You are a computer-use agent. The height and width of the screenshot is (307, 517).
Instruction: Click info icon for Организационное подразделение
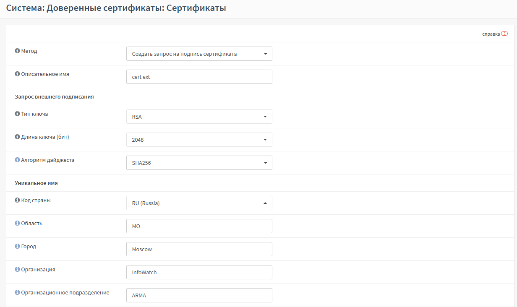coord(17,292)
